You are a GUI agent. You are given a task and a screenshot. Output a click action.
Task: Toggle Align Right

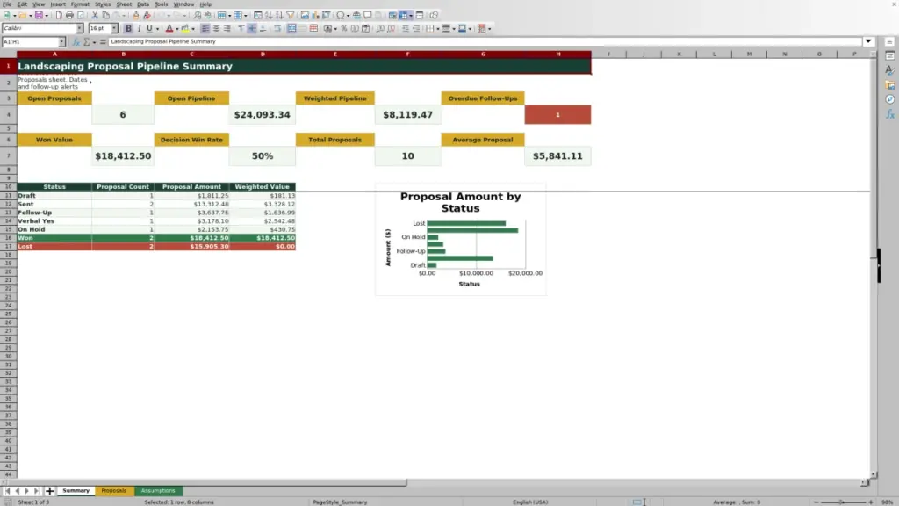click(x=227, y=28)
